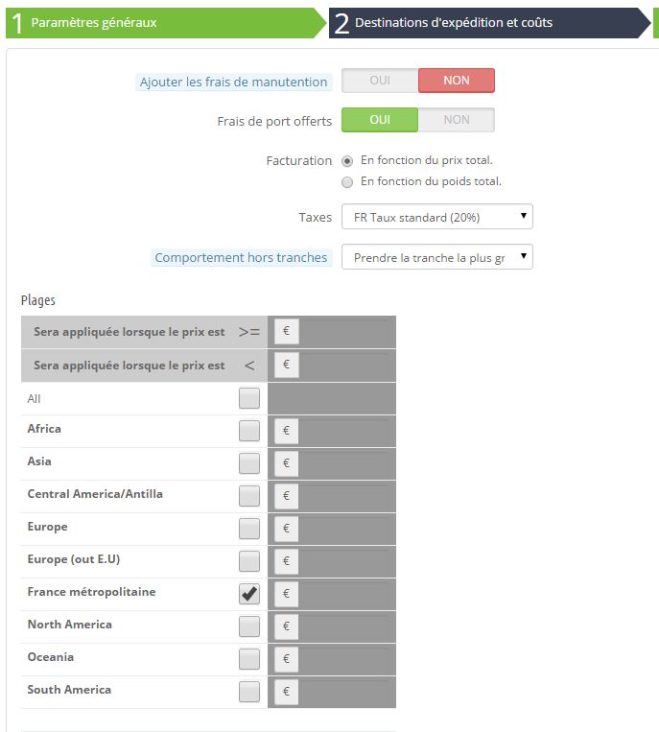The height and width of the screenshot is (732, 659).
Task: Set Frais de port offerts to NON
Action: coord(457,120)
